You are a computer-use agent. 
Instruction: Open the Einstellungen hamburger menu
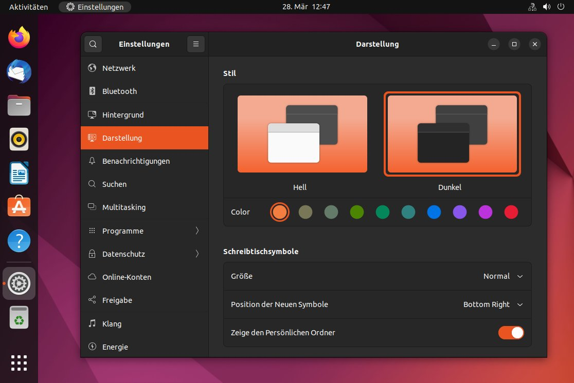(x=195, y=44)
